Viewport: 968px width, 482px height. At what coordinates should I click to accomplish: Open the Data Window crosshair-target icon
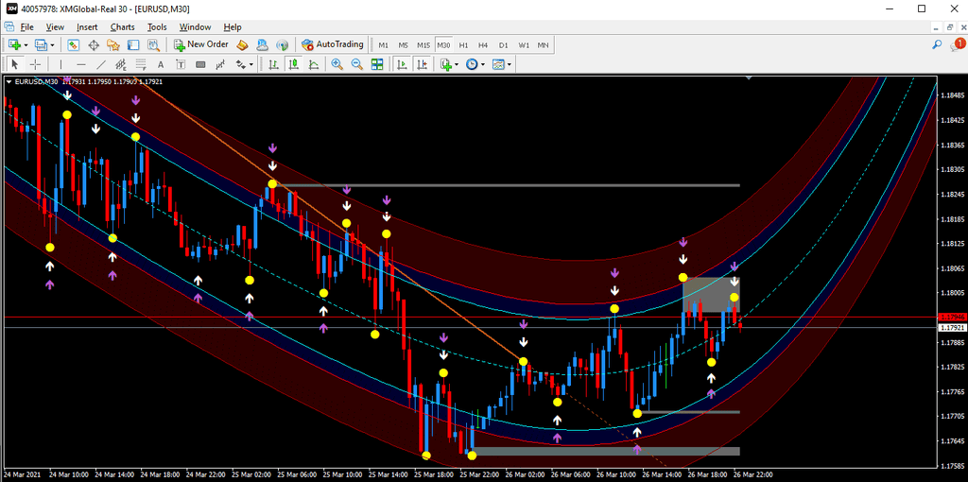(94, 45)
